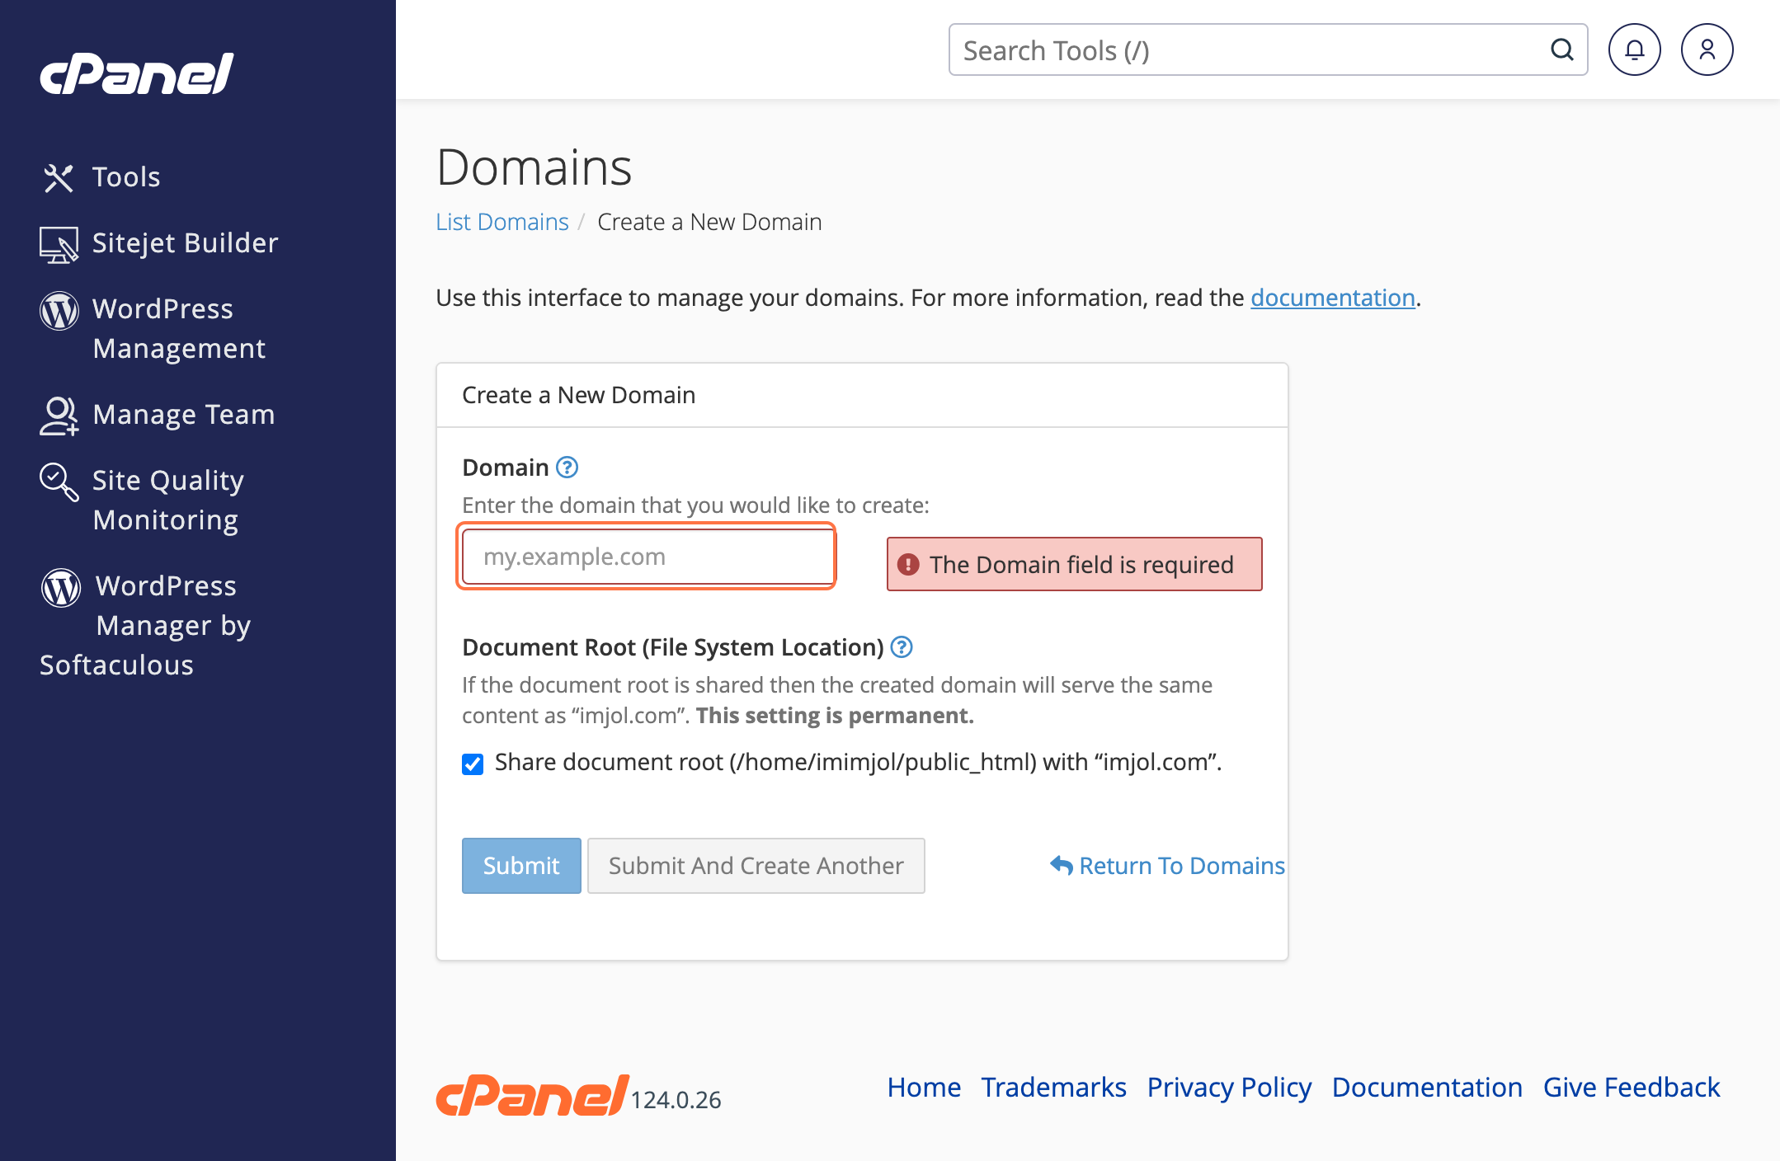This screenshot has height=1161, width=1780.
Task: Click the Domain field is required message
Action: (x=1074, y=564)
